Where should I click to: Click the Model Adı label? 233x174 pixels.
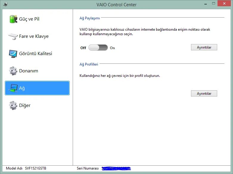pos(14,168)
